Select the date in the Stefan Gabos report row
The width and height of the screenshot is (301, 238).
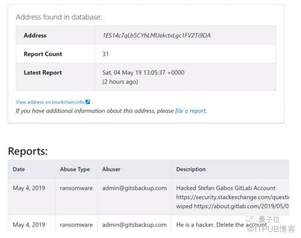coord(29,188)
